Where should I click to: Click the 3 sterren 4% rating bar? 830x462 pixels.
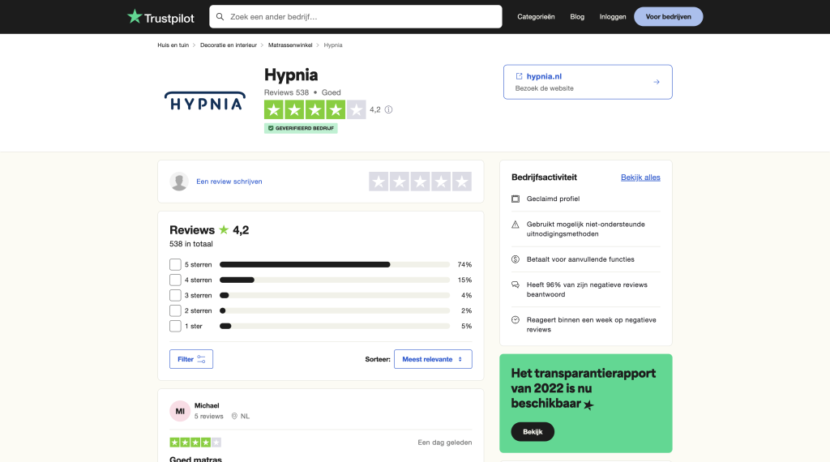[335, 295]
